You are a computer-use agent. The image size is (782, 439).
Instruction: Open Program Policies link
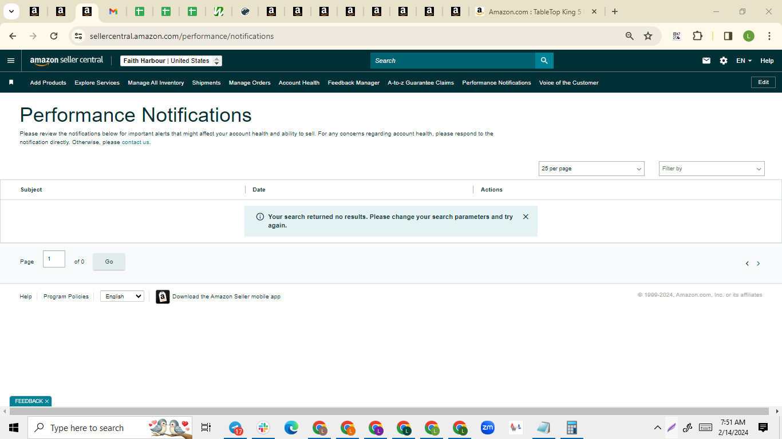click(x=66, y=297)
